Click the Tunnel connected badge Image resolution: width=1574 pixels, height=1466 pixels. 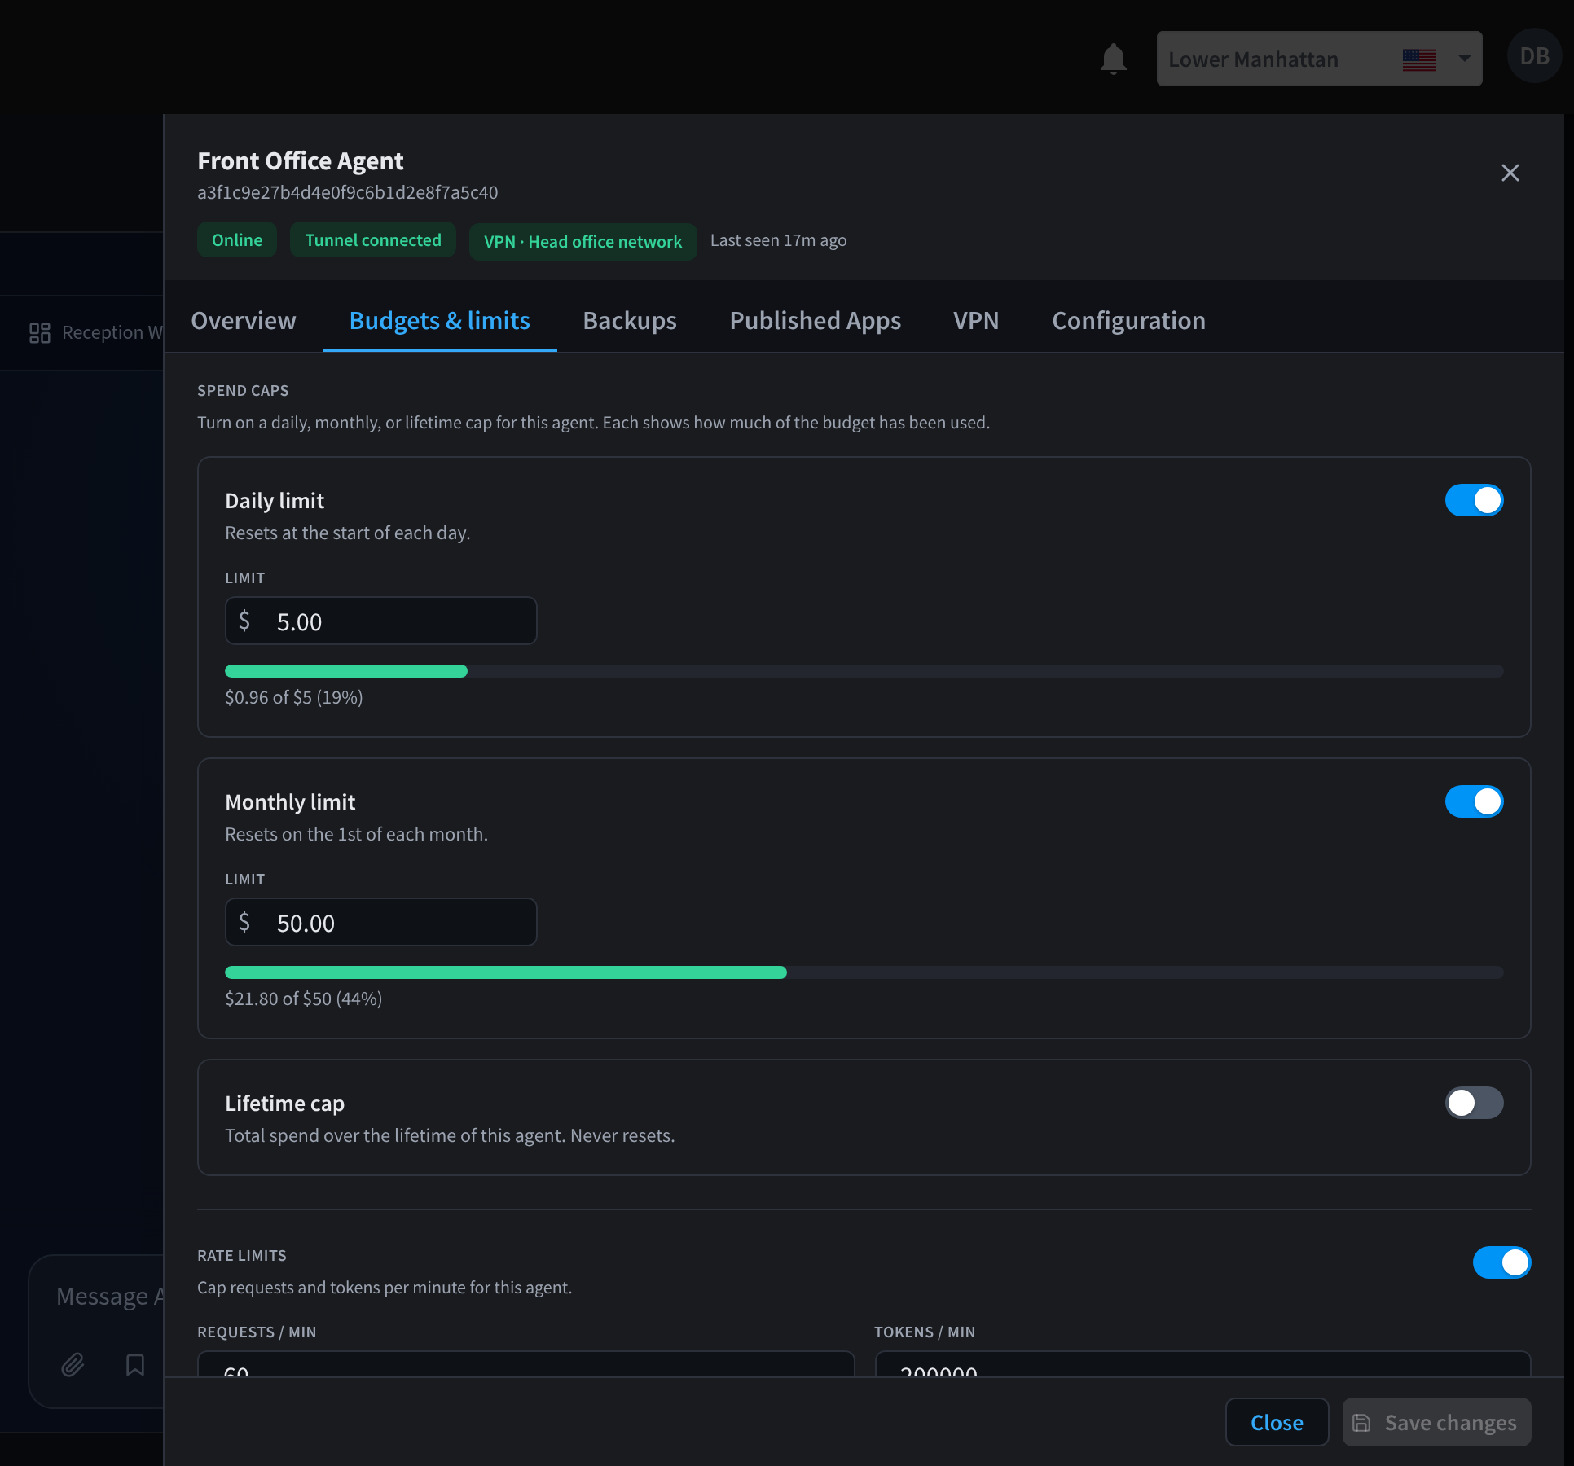coord(373,240)
